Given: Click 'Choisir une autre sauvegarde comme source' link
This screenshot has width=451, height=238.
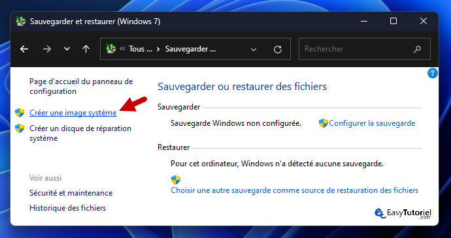Looking at the screenshot, I should 295,190.
